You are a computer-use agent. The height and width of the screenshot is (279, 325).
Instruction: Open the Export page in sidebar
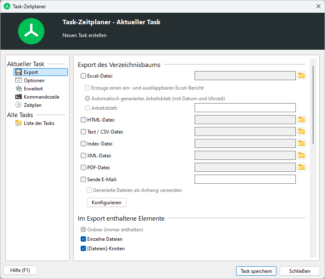(41, 72)
